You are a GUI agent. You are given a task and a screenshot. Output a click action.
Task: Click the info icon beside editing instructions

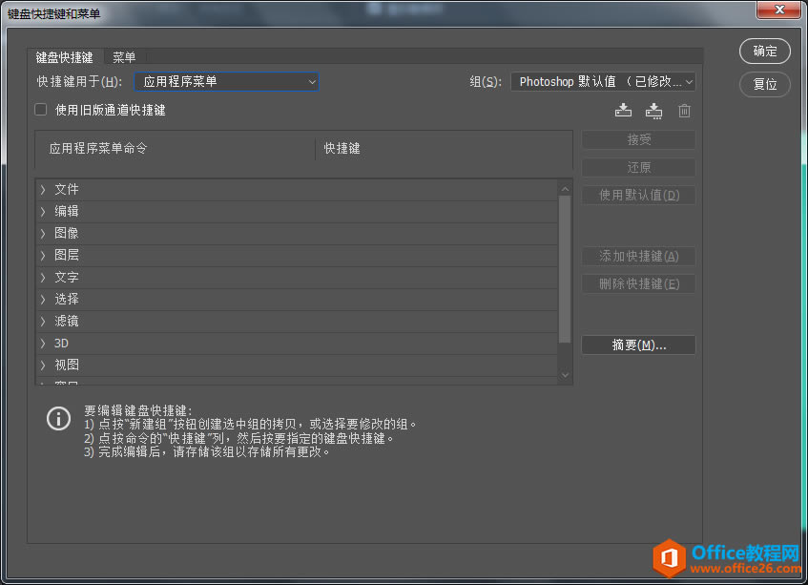click(58, 419)
